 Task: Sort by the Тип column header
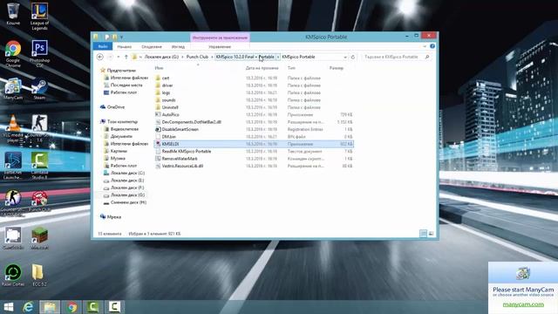291,68
